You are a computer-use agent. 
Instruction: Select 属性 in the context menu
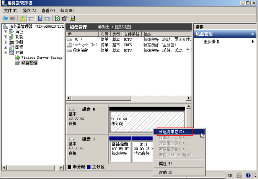tap(165, 164)
